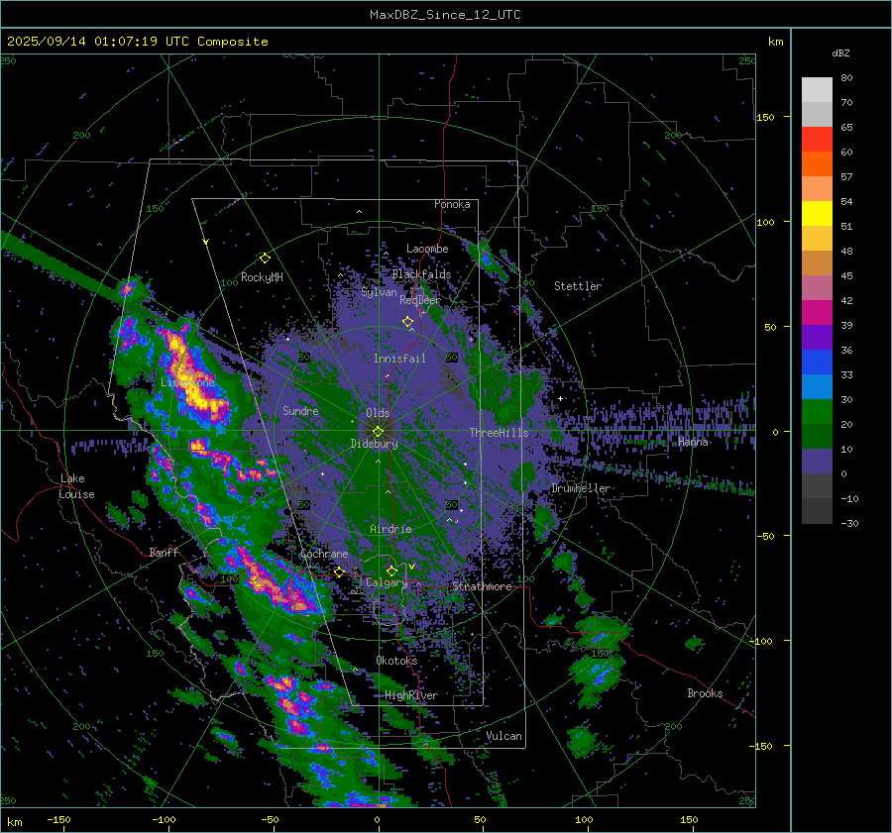Click the Drumheller city label
The height and width of the screenshot is (833, 892).
pos(581,488)
